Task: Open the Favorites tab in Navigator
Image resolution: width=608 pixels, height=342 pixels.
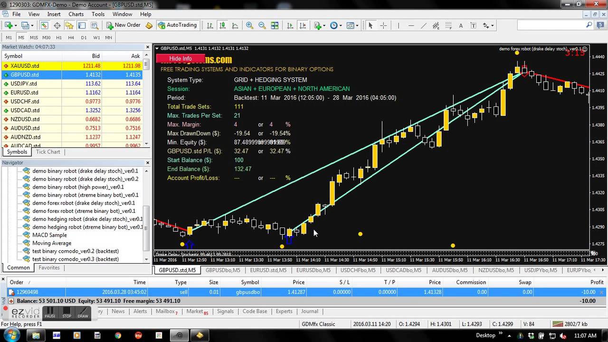Action: pos(49,267)
